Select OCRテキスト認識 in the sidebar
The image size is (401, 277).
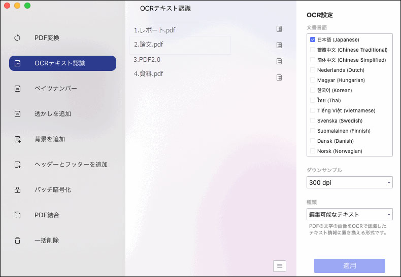coord(62,63)
